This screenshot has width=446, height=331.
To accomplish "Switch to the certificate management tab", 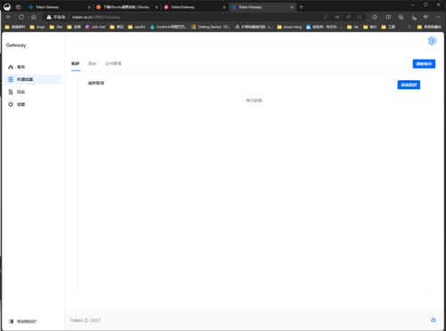I will point(113,63).
